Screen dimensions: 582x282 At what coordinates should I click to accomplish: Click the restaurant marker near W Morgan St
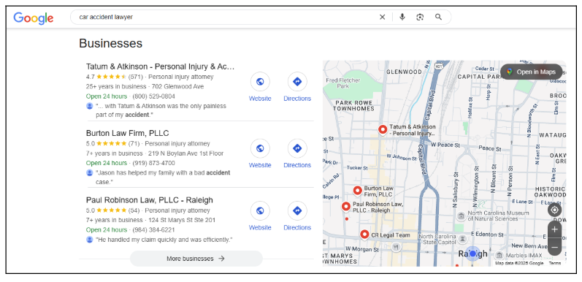[x=397, y=247]
